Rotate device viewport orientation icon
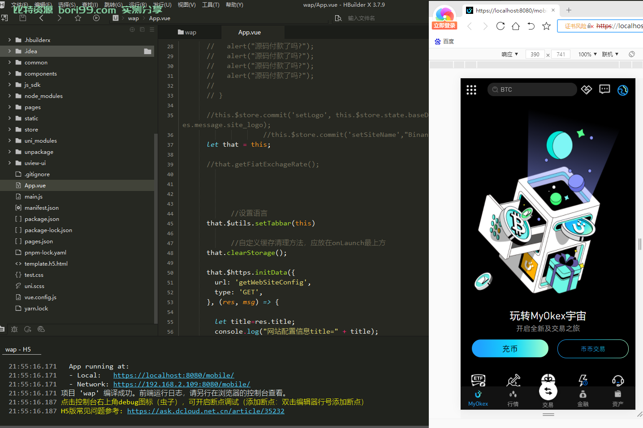The height and width of the screenshot is (428, 643). coord(632,54)
